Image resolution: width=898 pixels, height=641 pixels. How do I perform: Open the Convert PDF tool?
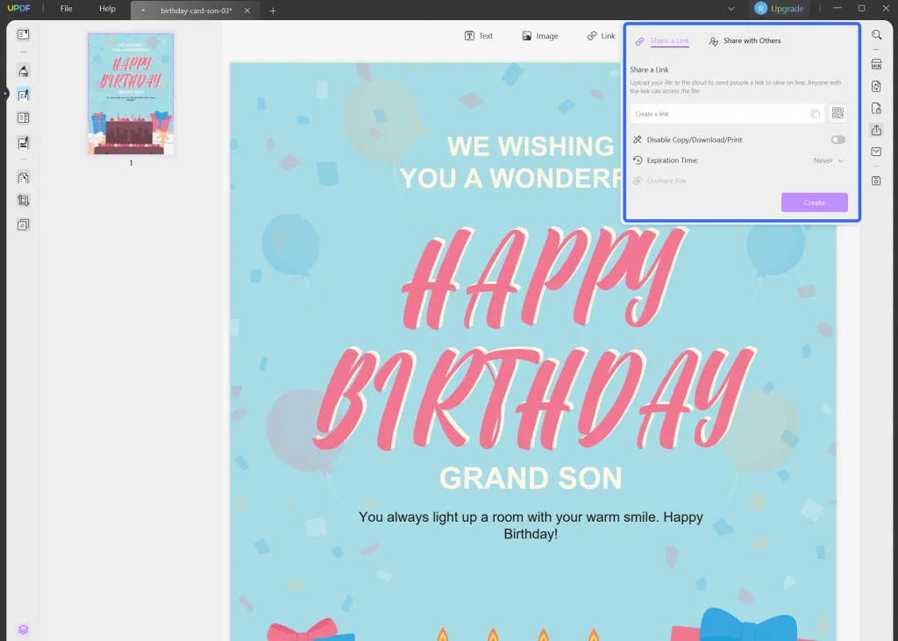877,86
